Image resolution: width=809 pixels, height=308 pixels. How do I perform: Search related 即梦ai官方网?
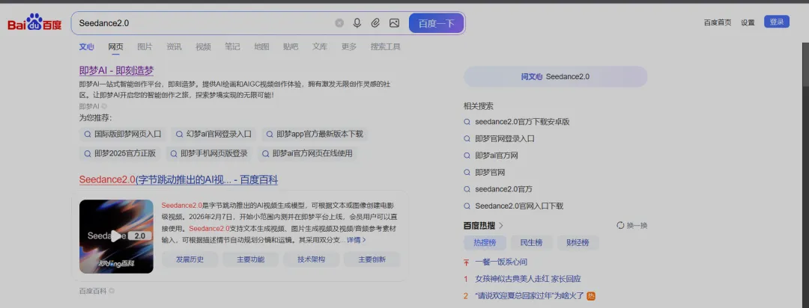(x=497, y=155)
